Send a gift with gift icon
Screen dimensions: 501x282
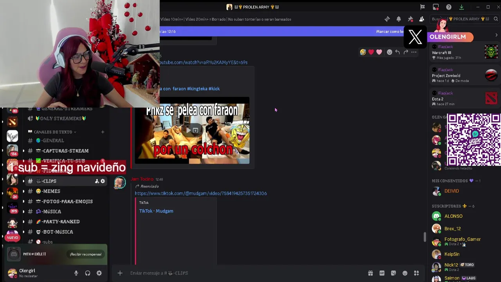coord(370,273)
